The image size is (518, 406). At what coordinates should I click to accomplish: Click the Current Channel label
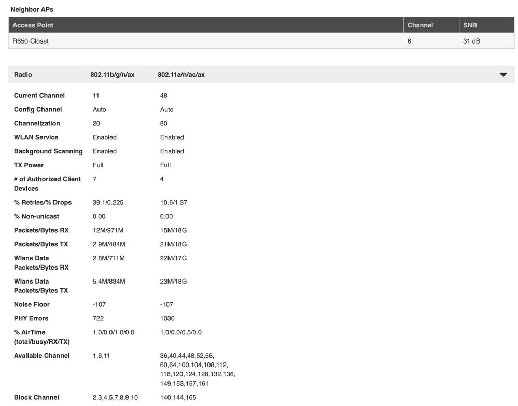pos(39,96)
